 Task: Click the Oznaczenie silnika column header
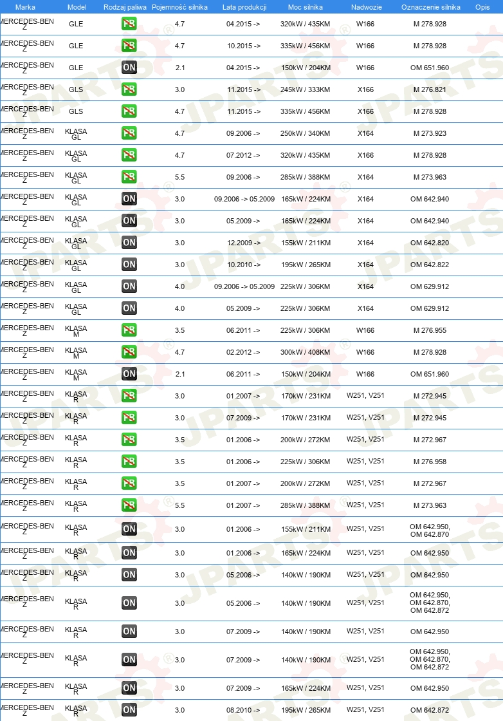(x=431, y=7)
